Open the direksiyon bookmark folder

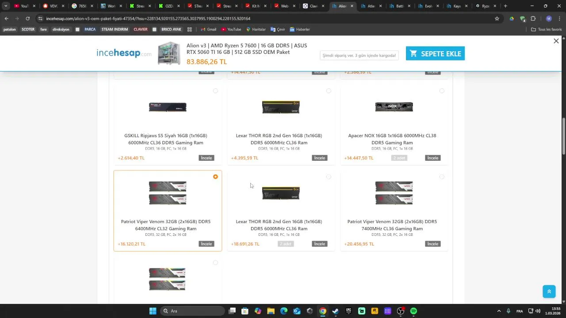click(61, 30)
